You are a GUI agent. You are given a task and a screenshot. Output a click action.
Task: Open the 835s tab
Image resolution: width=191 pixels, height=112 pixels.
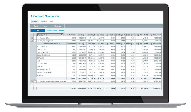(52, 22)
